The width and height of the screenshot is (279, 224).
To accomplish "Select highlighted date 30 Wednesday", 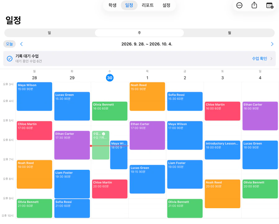I will (110, 78).
